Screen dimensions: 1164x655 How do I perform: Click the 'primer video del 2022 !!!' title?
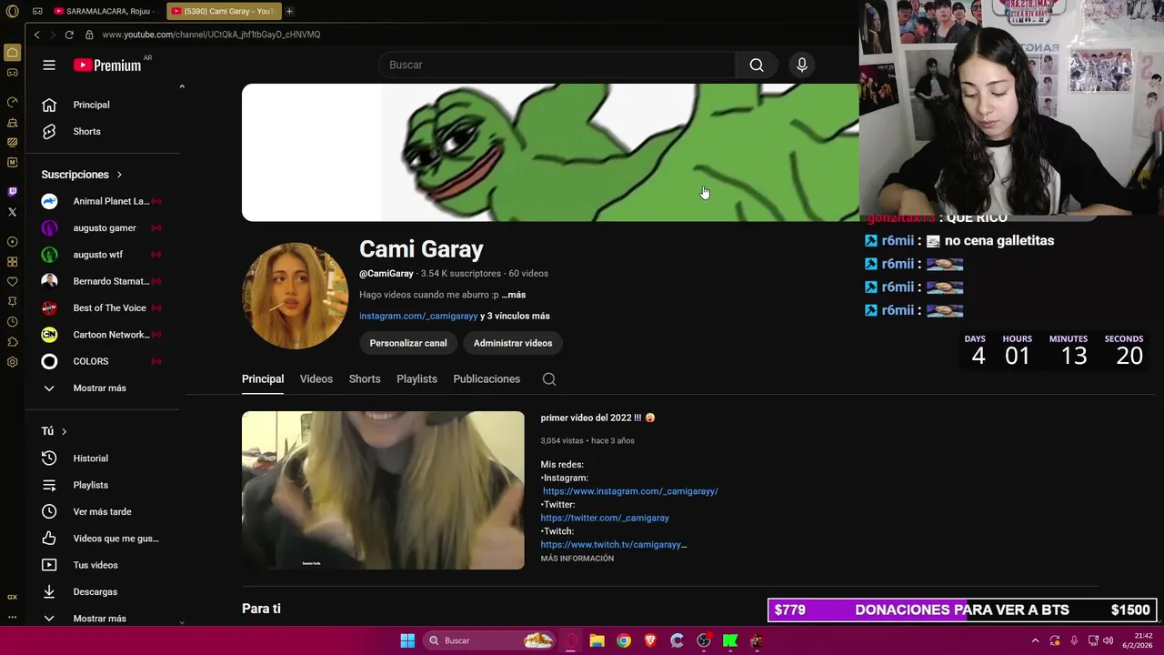click(x=597, y=418)
